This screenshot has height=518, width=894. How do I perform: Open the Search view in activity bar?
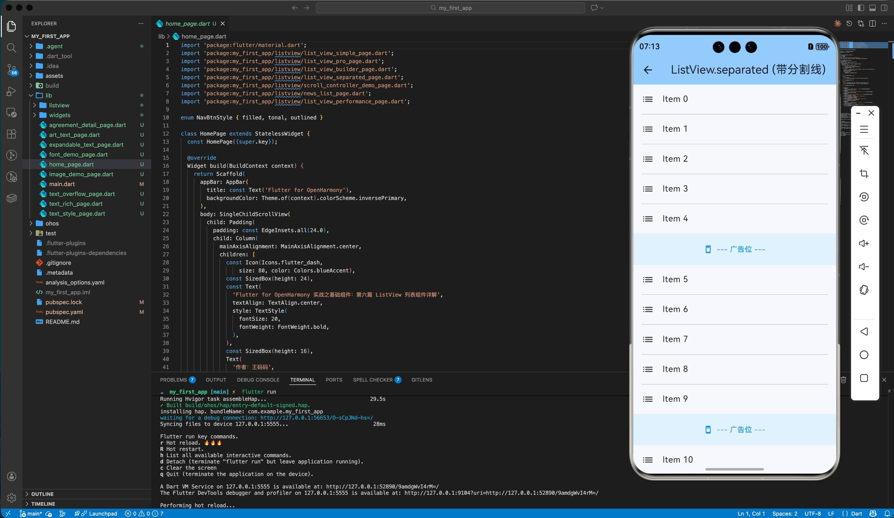pyautogui.click(x=12, y=48)
